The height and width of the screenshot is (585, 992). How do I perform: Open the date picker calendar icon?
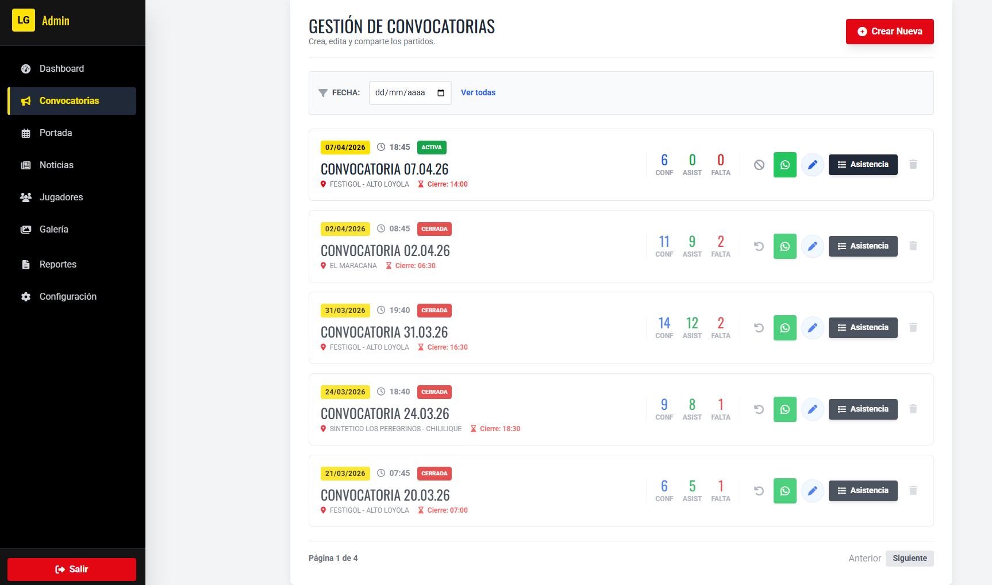pyautogui.click(x=441, y=93)
